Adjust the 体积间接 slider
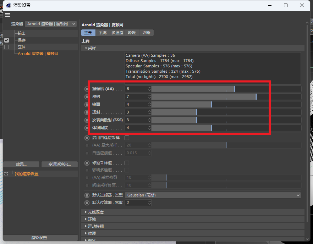313x244 pixels. point(226,128)
